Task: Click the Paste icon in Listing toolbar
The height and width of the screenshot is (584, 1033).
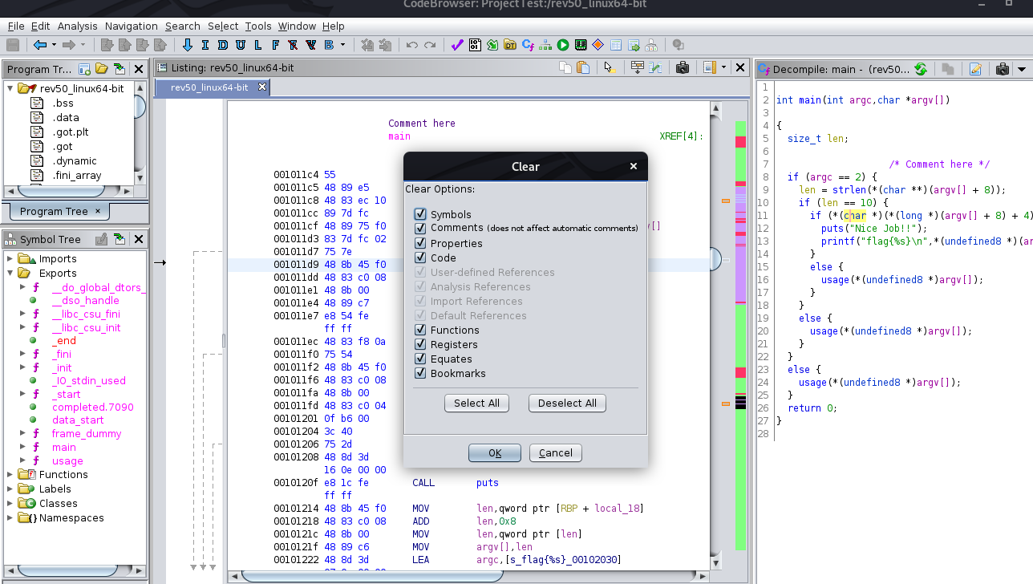Action: pos(583,68)
